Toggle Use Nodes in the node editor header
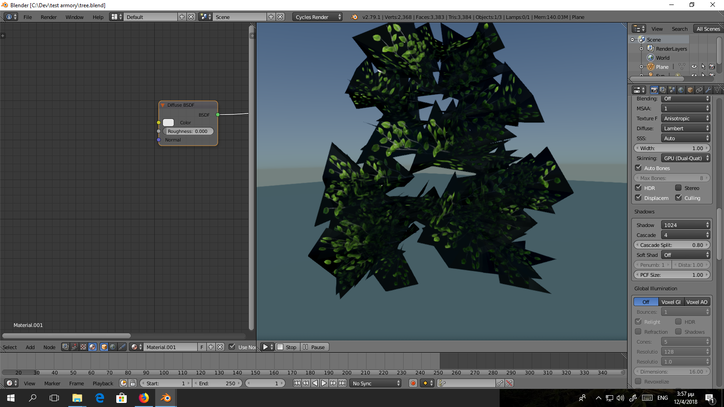This screenshot has height=407, width=724. coord(233,347)
